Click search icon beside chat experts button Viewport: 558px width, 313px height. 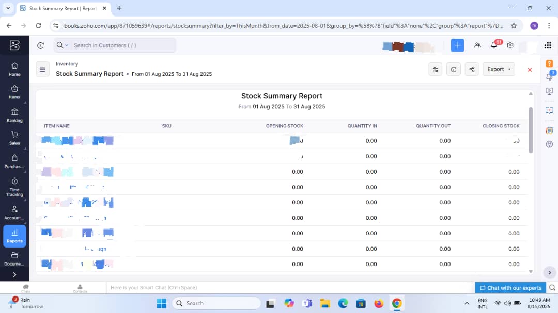click(552, 288)
